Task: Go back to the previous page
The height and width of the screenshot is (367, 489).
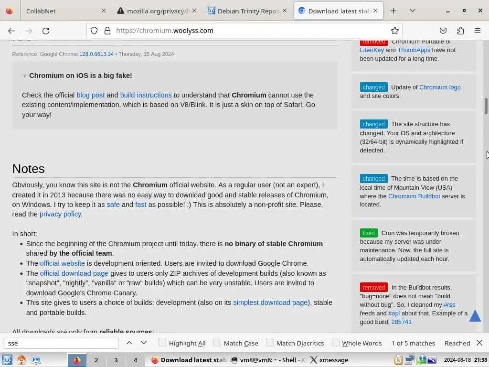Action: (11, 31)
